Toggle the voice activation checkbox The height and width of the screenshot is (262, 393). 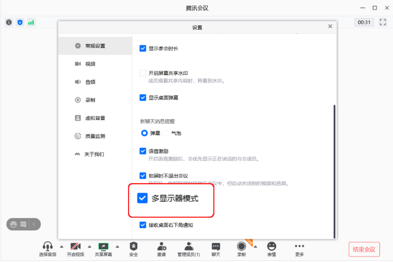143,151
